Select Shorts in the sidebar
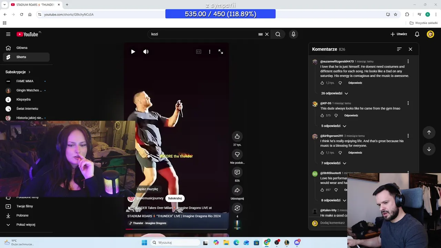Viewport: 441px width, 248px height. tap(26, 57)
